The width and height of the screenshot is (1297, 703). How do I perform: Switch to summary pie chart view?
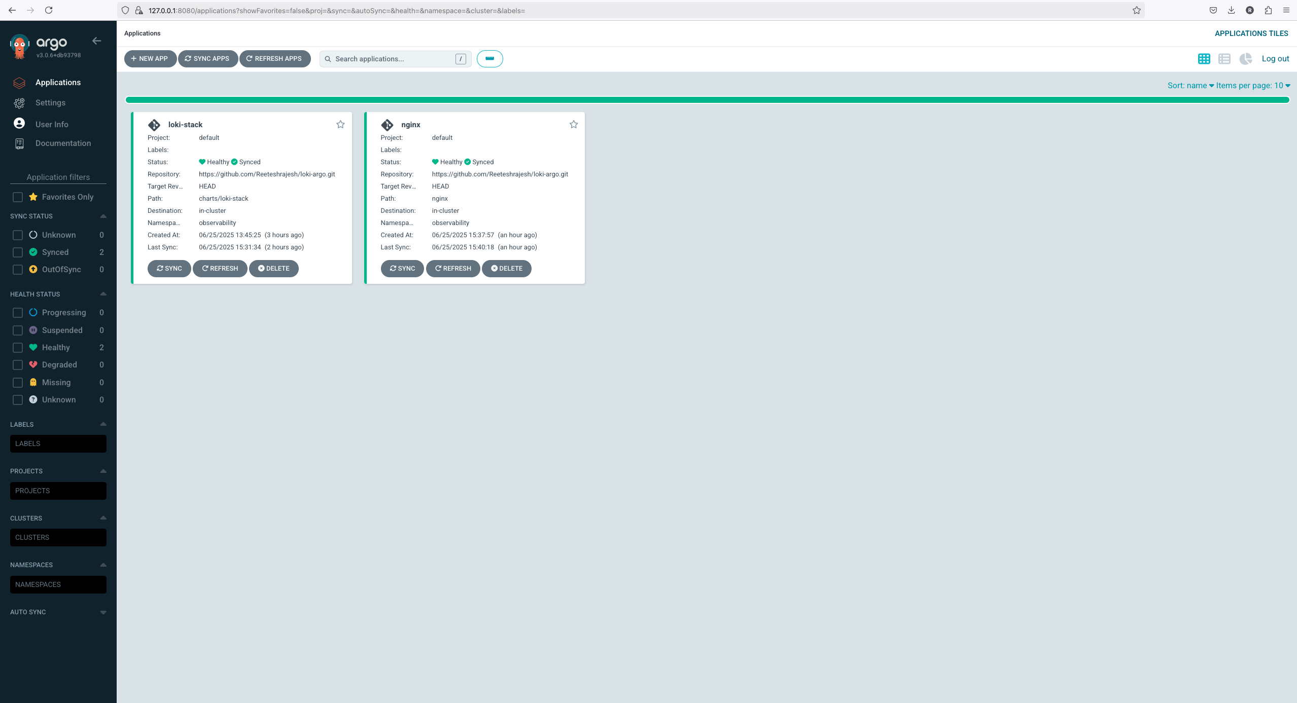pos(1245,59)
